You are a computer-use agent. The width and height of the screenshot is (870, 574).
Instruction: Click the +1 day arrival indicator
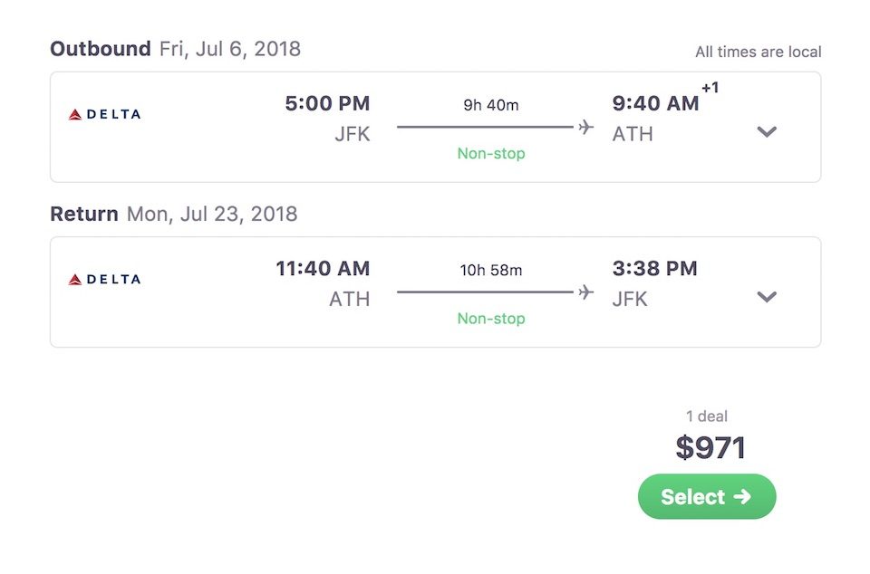710,88
